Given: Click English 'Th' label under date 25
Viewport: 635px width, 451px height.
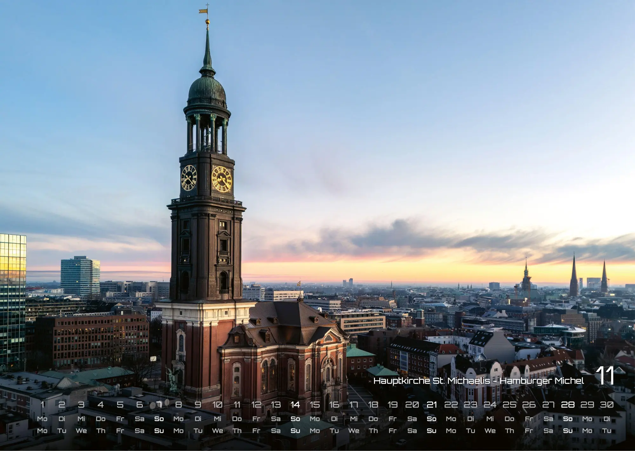Looking at the screenshot, I should (x=510, y=431).
